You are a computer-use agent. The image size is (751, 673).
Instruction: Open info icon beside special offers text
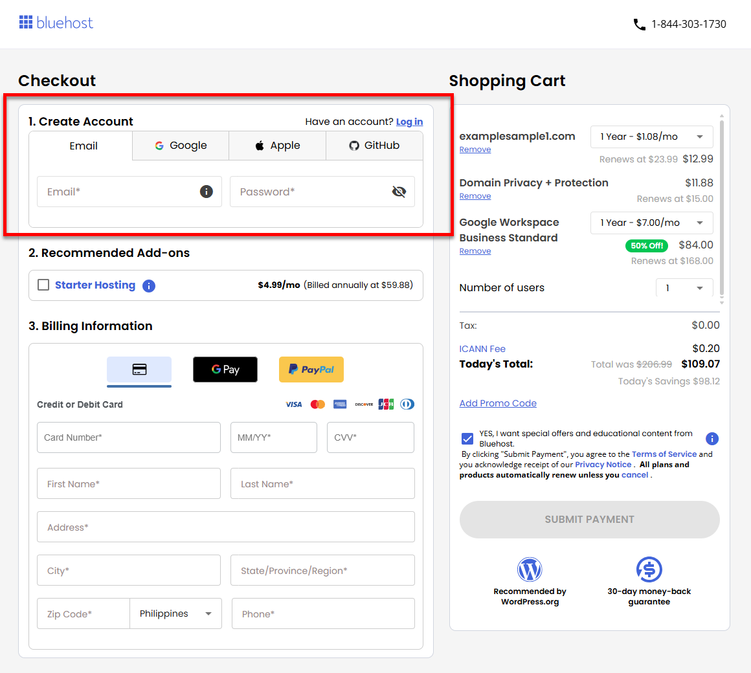click(x=712, y=439)
